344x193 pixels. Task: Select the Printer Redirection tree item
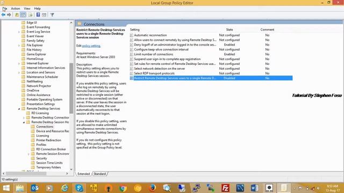(48, 140)
